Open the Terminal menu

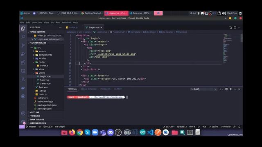coord(66,22)
